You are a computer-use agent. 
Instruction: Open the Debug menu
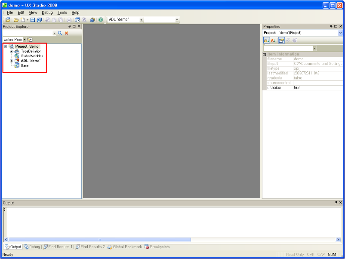point(47,12)
